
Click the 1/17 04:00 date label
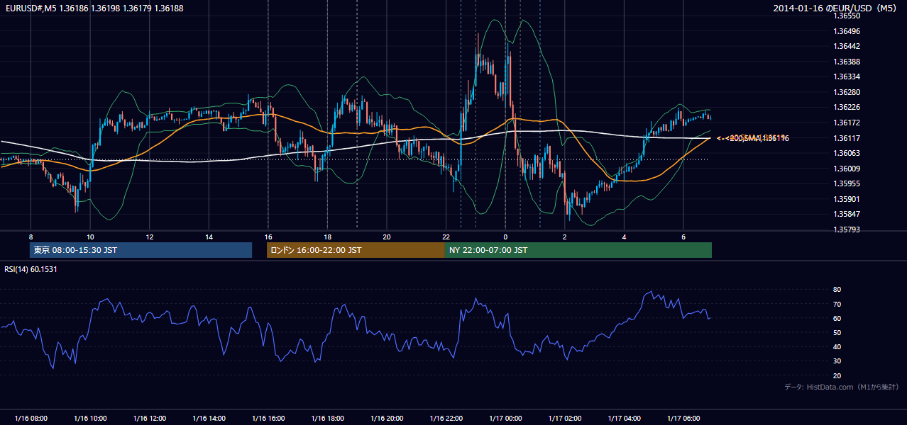624,419
